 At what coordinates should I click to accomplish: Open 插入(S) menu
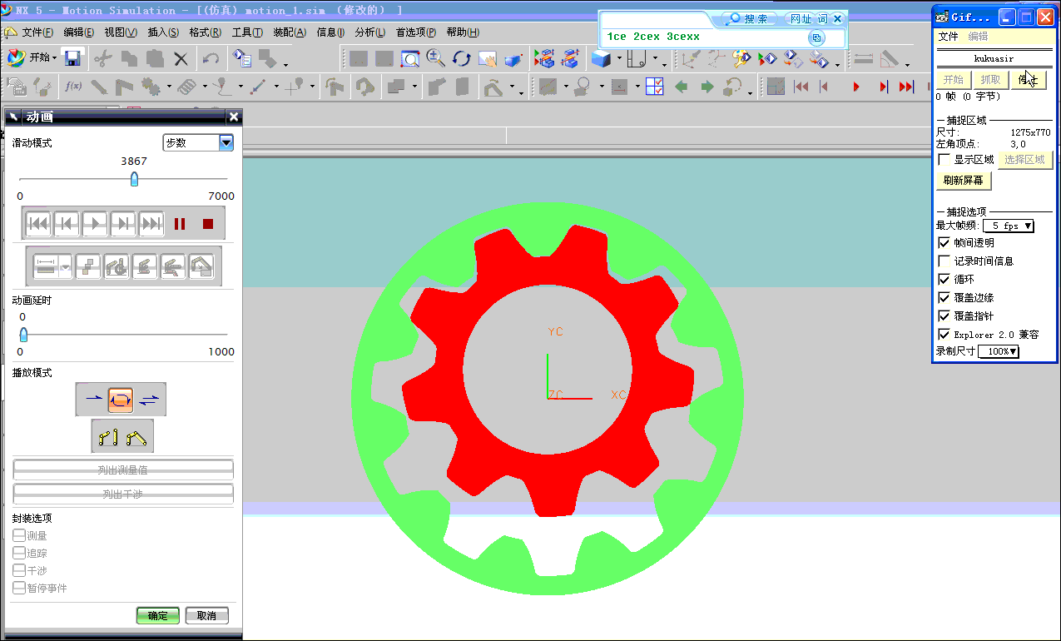tap(163, 32)
